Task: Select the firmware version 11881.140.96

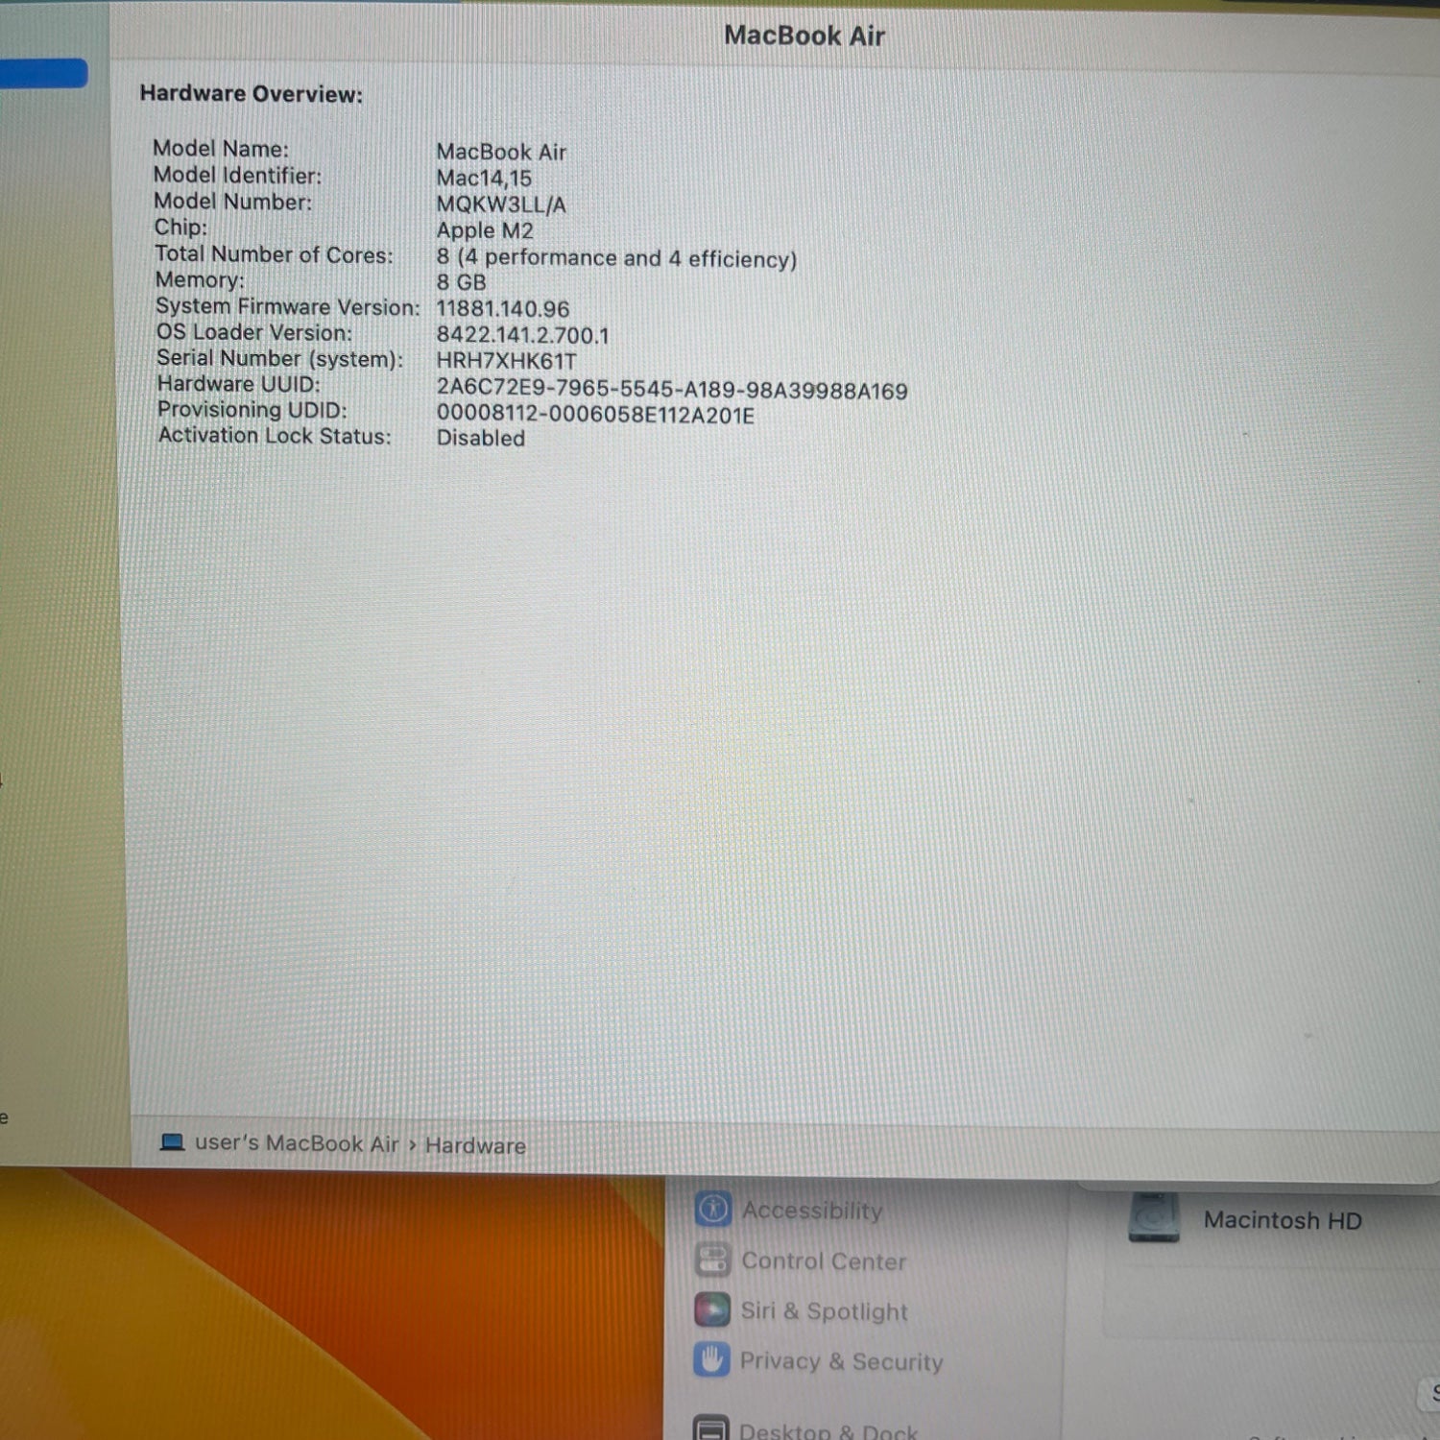Action: [503, 309]
